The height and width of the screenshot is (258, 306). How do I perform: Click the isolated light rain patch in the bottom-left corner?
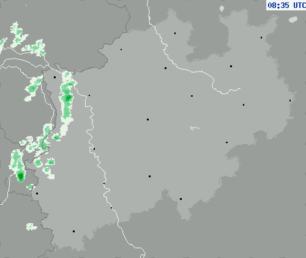pos(31,227)
